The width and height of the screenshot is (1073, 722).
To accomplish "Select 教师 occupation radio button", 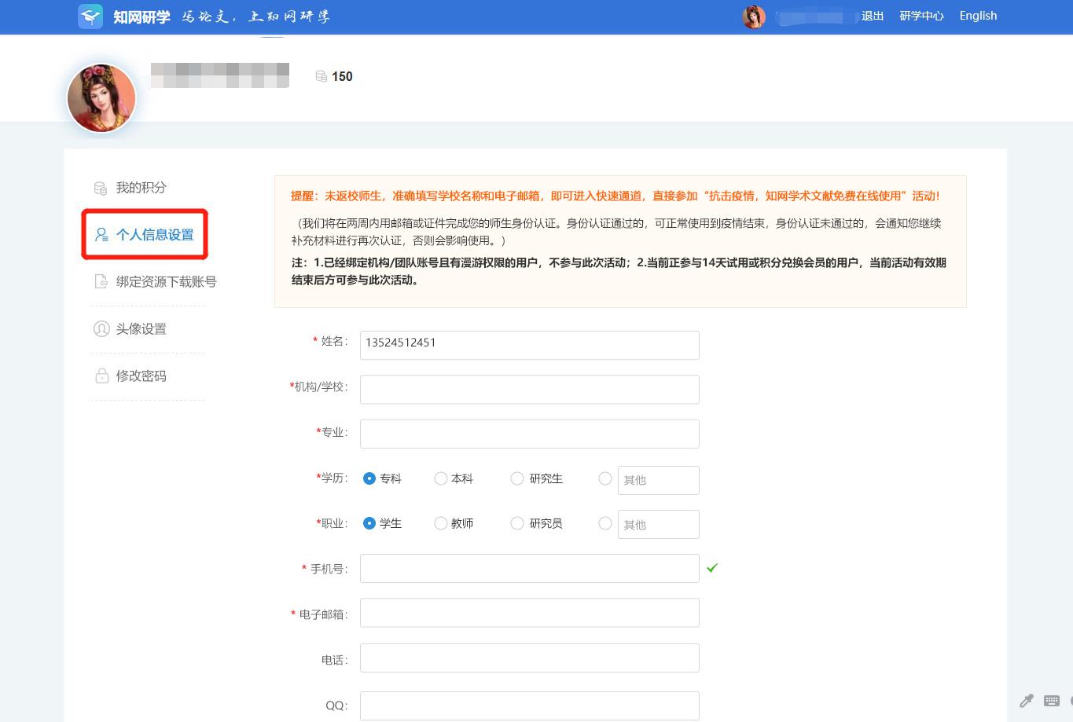I will point(441,523).
